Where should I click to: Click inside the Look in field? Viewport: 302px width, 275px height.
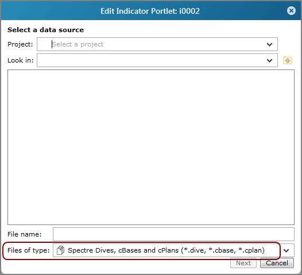157,60
